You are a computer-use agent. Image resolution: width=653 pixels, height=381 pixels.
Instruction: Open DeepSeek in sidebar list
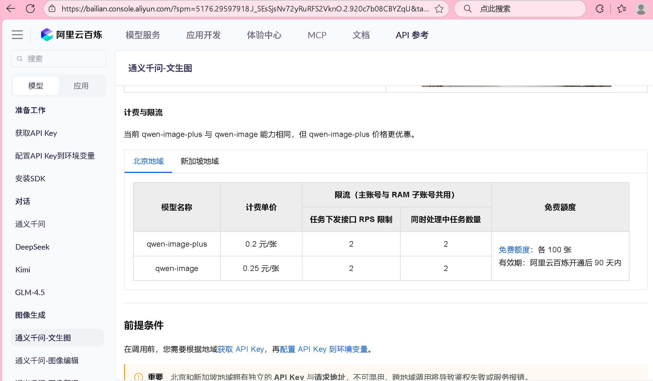[x=32, y=247]
